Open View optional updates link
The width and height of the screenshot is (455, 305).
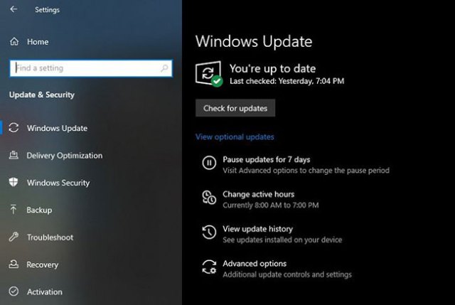coord(235,137)
